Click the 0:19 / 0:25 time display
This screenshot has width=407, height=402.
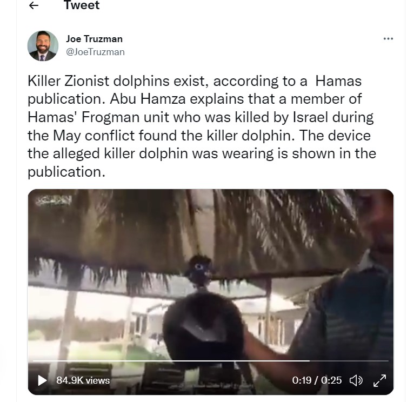(317, 380)
